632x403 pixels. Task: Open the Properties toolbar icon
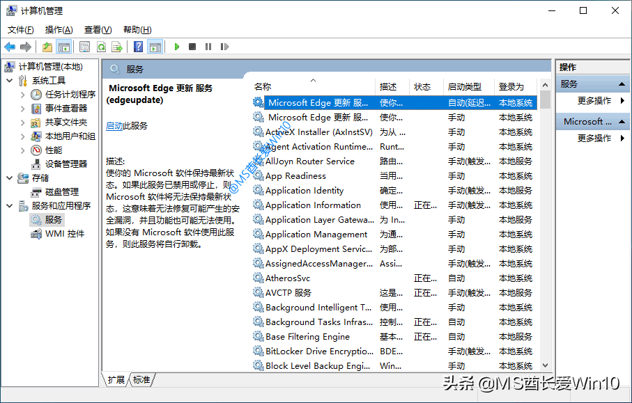[x=84, y=47]
